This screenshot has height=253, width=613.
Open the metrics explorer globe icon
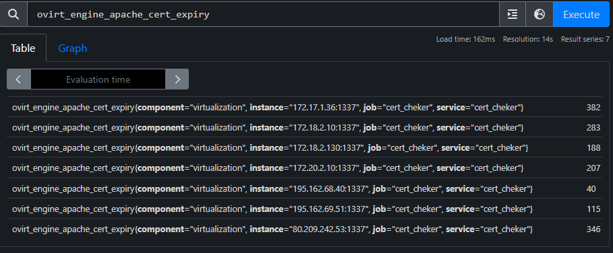coord(539,14)
